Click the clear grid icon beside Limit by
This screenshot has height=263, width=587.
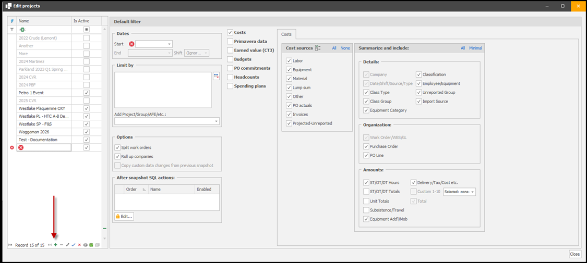click(x=217, y=76)
